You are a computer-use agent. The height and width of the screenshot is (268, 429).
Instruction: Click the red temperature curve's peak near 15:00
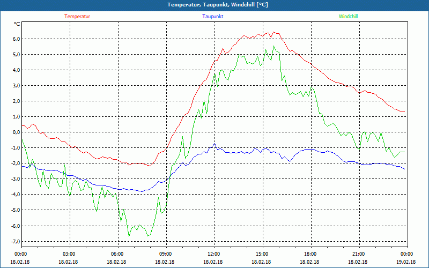tap(273, 32)
